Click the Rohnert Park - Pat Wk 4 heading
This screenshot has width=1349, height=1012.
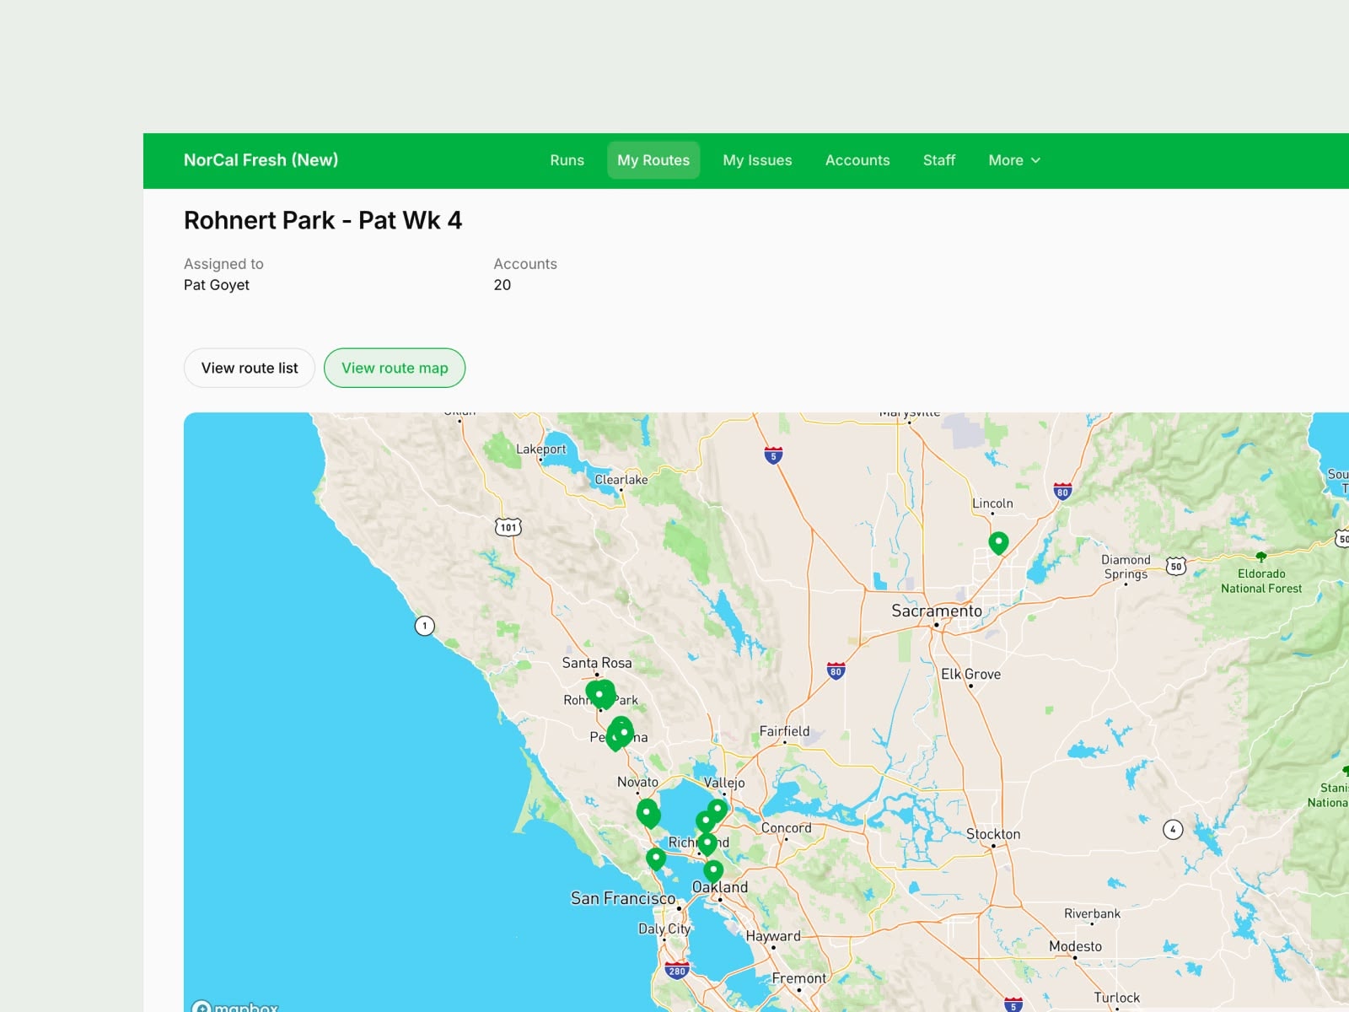point(323,221)
